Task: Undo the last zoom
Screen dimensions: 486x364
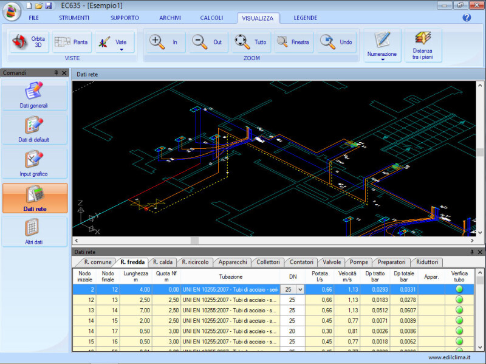Action: 337,42
